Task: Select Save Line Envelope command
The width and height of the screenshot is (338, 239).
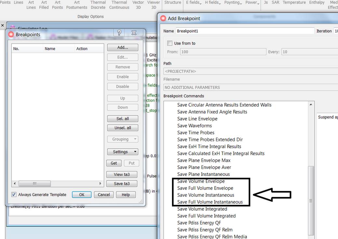Action: click(x=197, y=119)
